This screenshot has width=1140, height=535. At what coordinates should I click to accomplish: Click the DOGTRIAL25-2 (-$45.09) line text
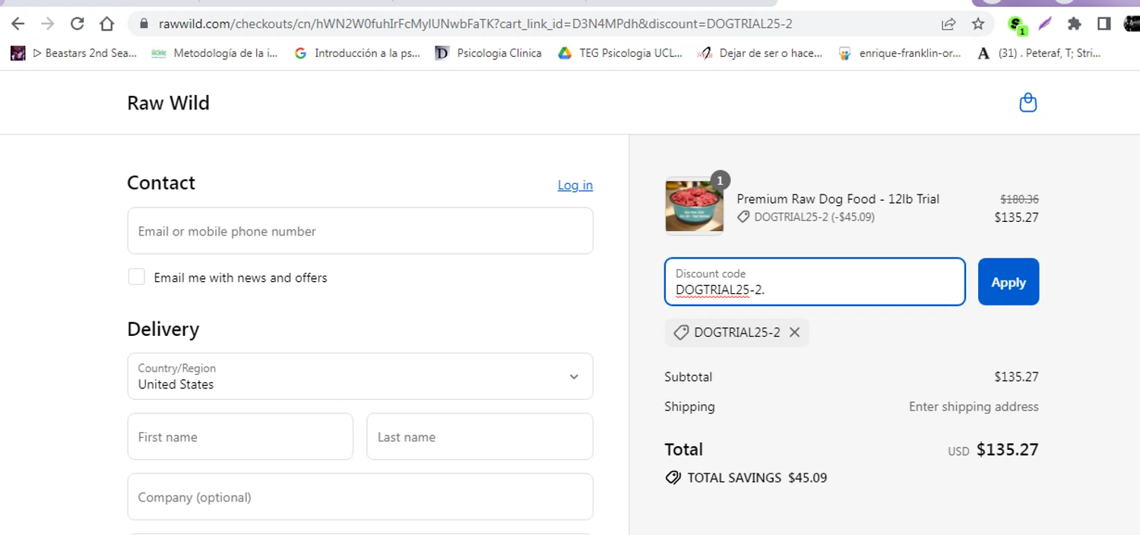click(814, 217)
